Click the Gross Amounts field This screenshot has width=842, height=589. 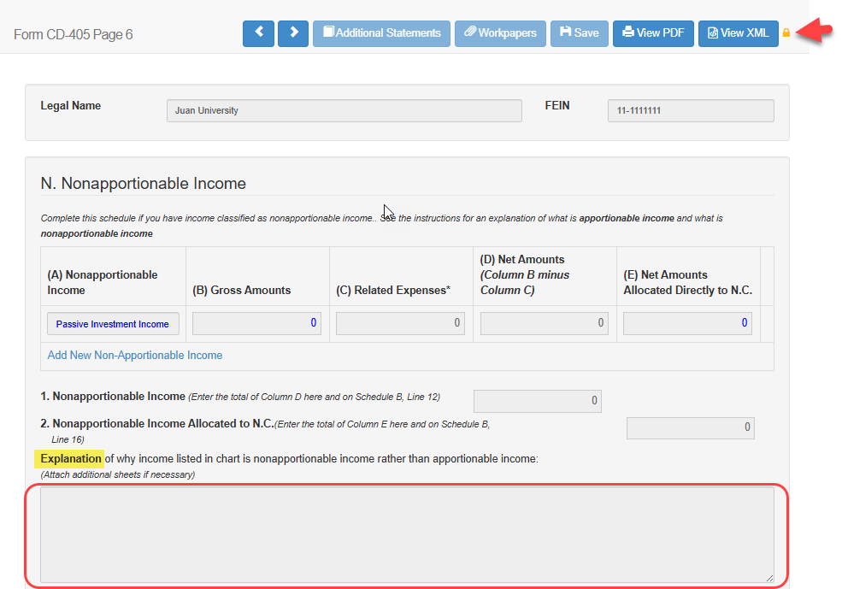click(x=256, y=324)
